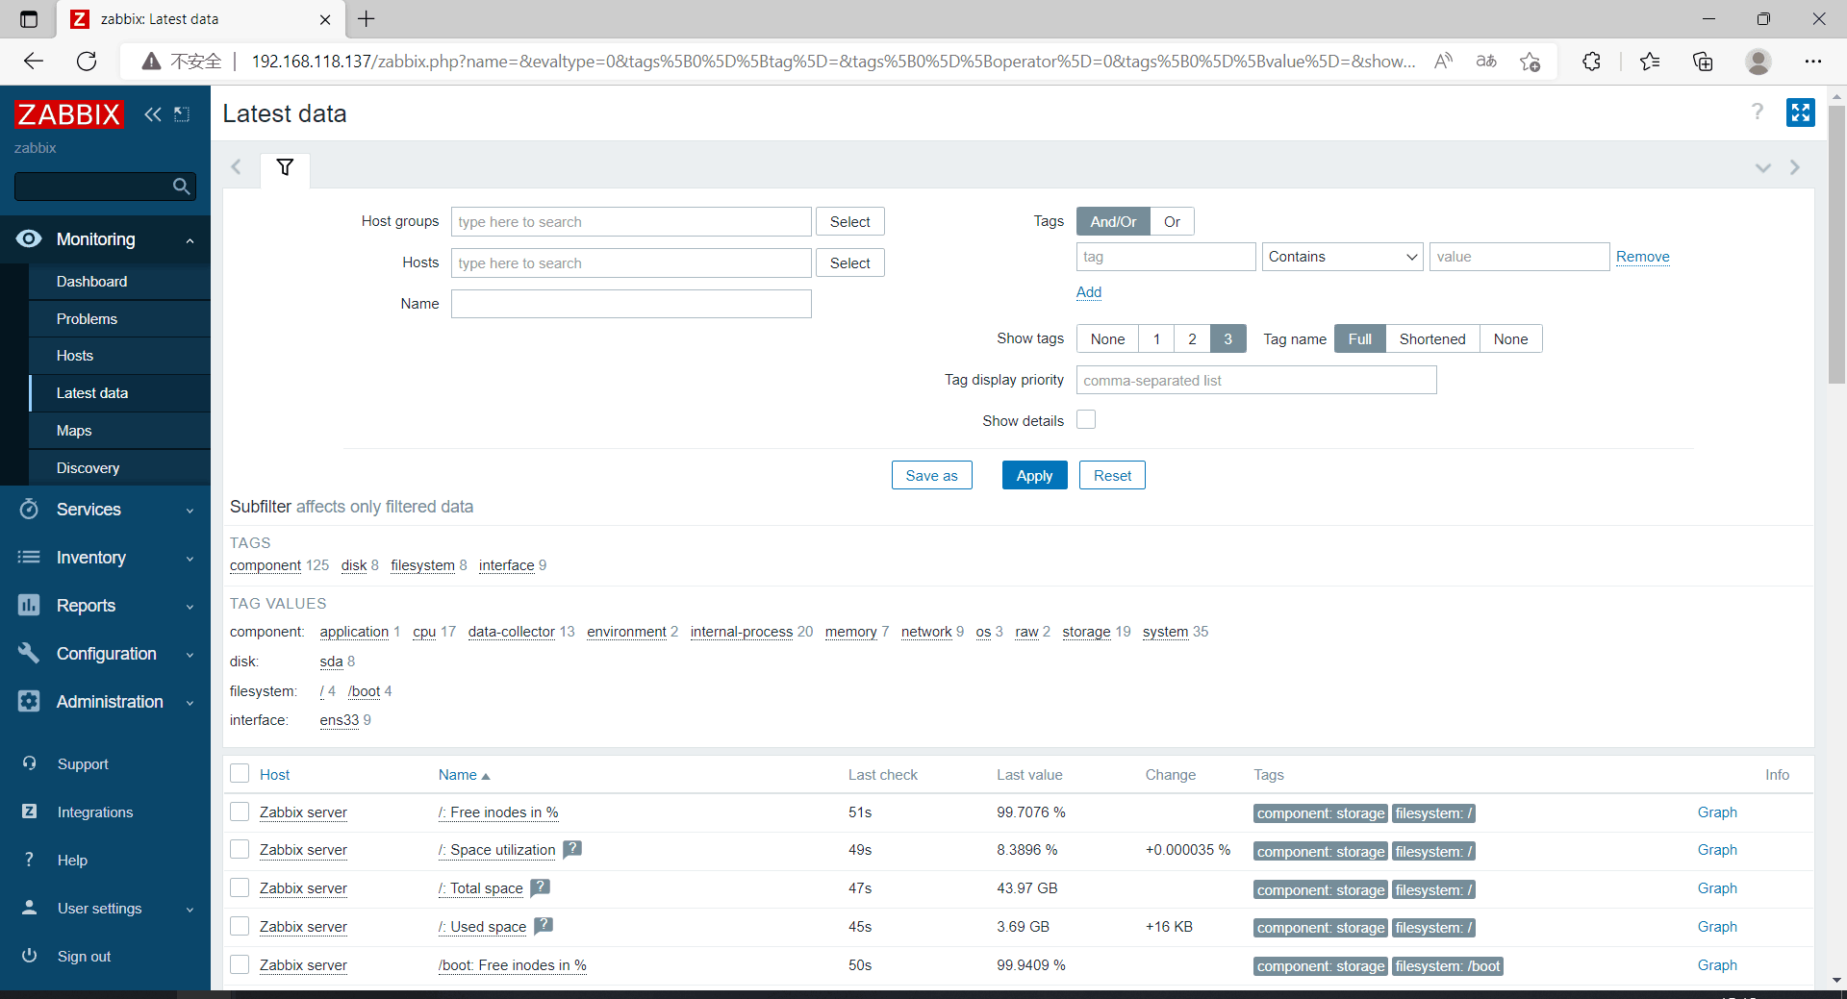Collapse the sidebar with double-chevron icon
This screenshot has width=1847, height=999.
tap(153, 114)
